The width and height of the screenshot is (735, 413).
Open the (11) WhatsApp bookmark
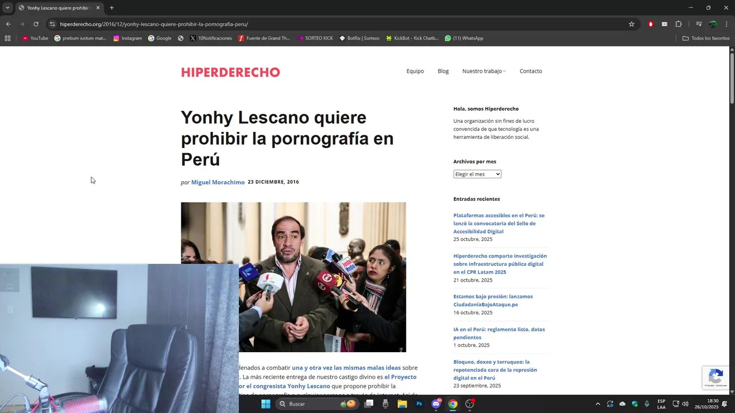click(x=464, y=38)
